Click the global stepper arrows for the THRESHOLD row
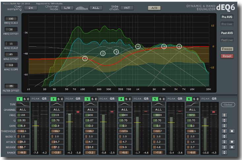The height and width of the screenshot is (160, 242). [x=224, y=131]
